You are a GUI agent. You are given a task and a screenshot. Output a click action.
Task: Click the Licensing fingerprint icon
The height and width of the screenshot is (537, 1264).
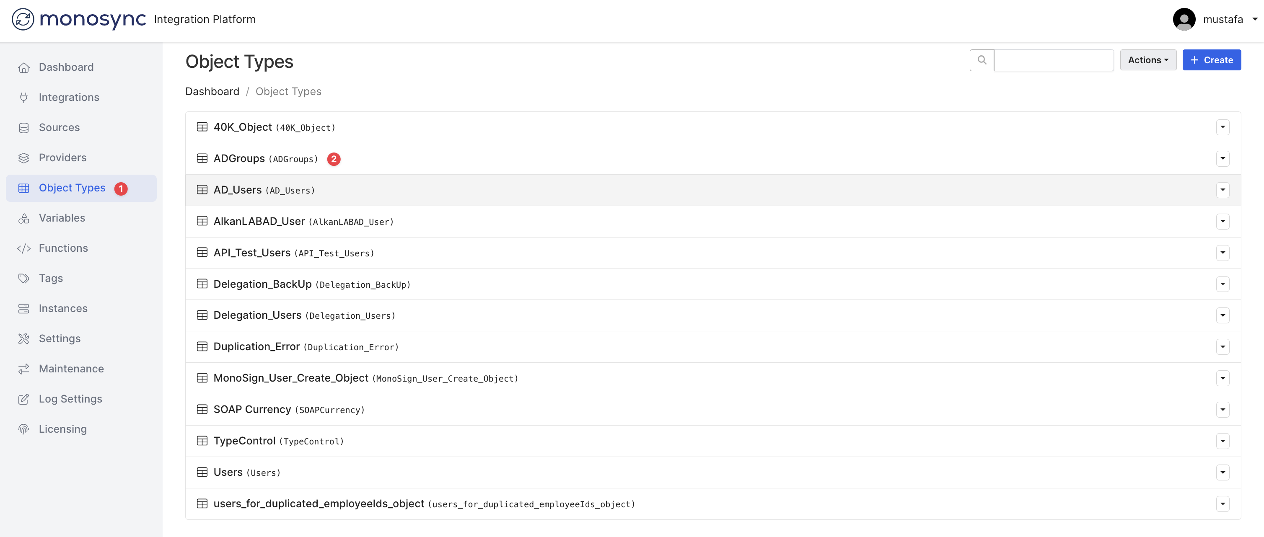[24, 429]
